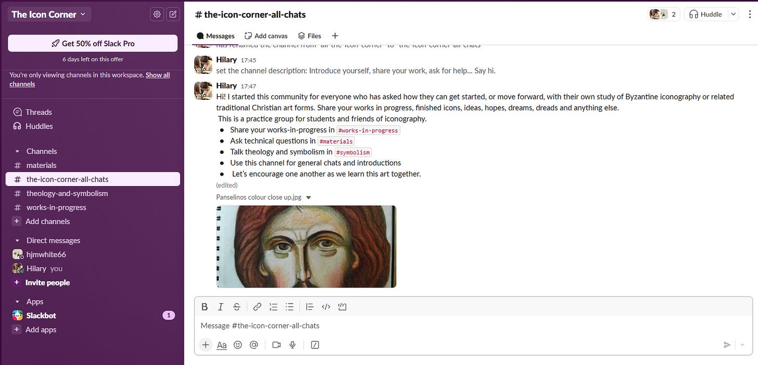This screenshot has width=758, height=365.
Task: Start a Huddle in this channel
Action: pyautogui.click(x=706, y=15)
